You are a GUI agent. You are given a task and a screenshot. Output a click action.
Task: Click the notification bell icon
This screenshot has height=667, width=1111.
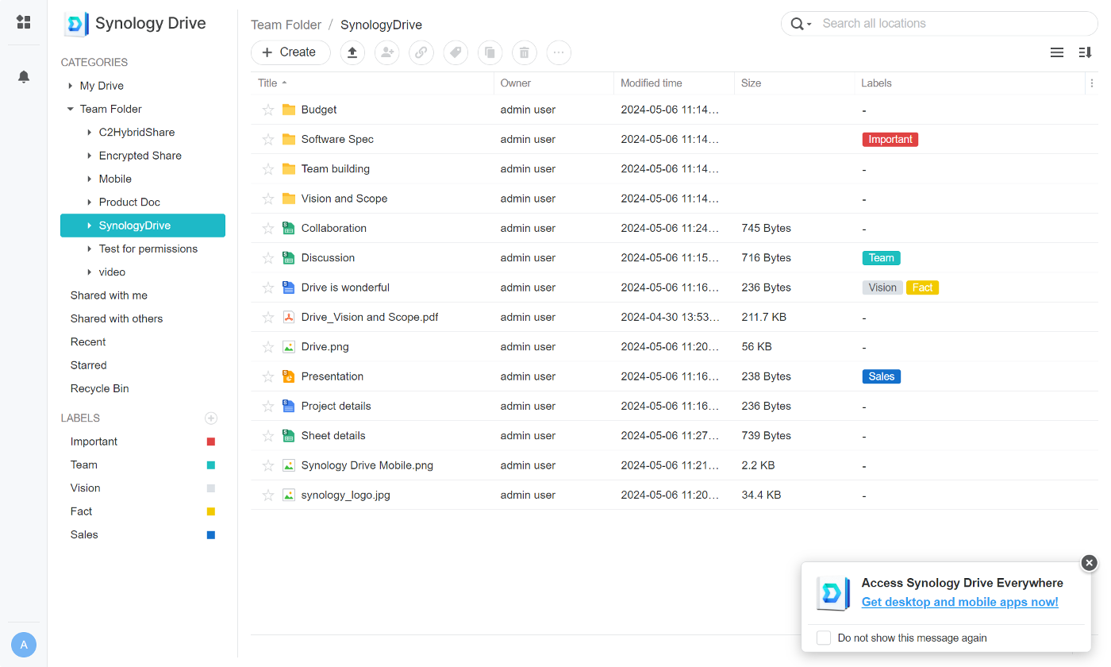[x=23, y=76]
